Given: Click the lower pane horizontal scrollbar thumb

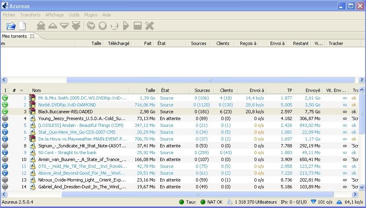Looking at the screenshot, I should tap(197, 194).
